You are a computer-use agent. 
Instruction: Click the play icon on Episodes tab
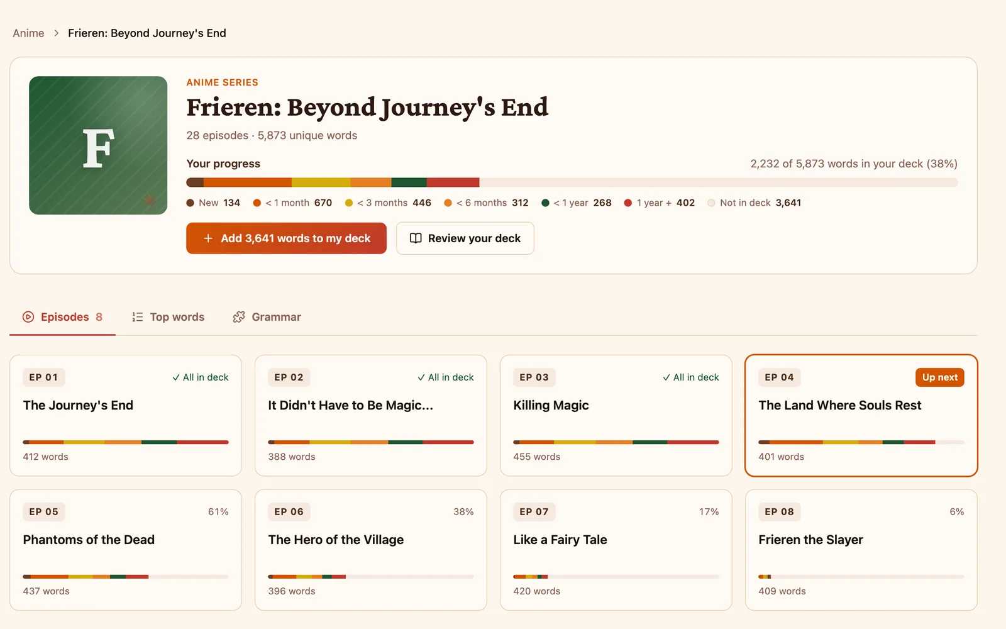pyautogui.click(x=28, y=317)
